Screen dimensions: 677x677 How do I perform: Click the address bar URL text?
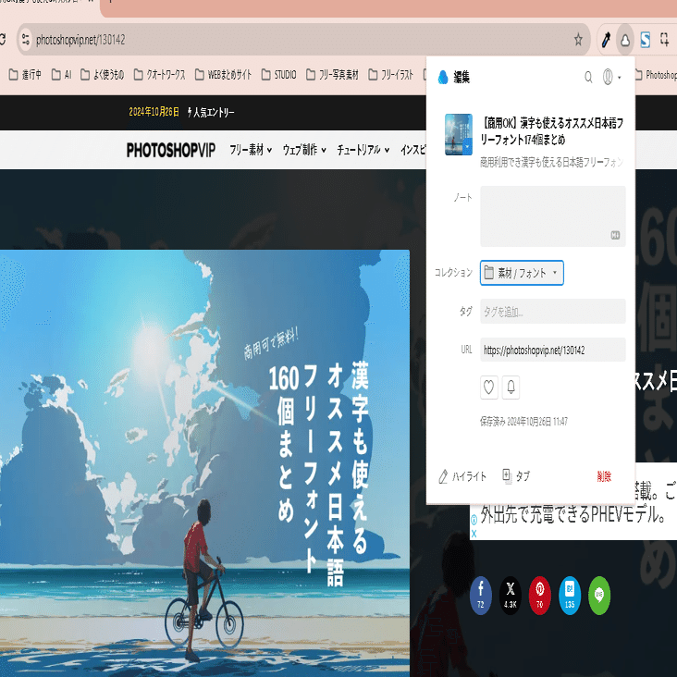coord(80,40)
